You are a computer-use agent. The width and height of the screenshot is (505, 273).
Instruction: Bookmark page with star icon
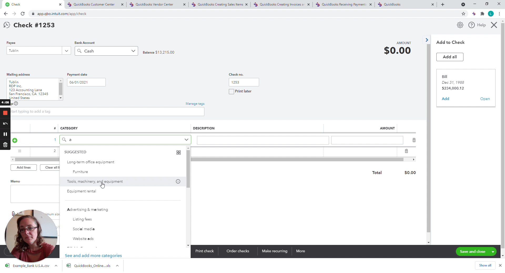pos(463,14)
